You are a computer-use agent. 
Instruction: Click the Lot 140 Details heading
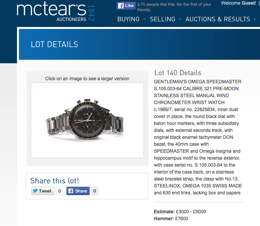pyautogui.click(x=178, y=73)
